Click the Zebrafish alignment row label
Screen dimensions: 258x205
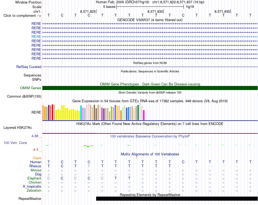(x=34, y=191)
